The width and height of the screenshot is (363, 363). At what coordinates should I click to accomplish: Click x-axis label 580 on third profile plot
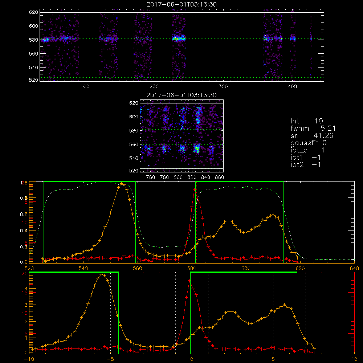[x=192, y=268]
